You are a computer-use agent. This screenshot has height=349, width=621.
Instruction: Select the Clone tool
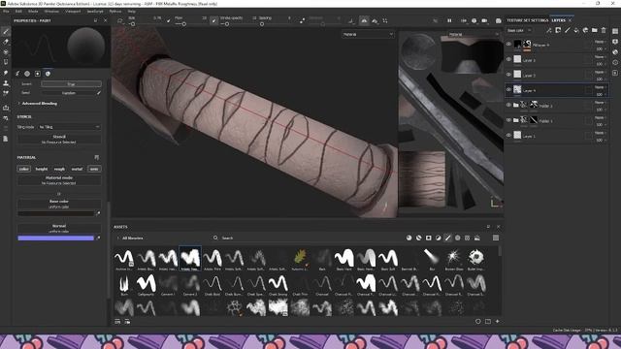click(x=6, y=83)
